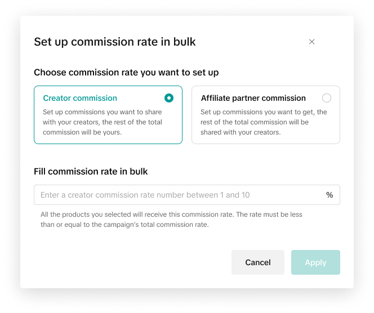Close the bulk commission dialog
Screen dimensions: 374x313
point(311,42)
